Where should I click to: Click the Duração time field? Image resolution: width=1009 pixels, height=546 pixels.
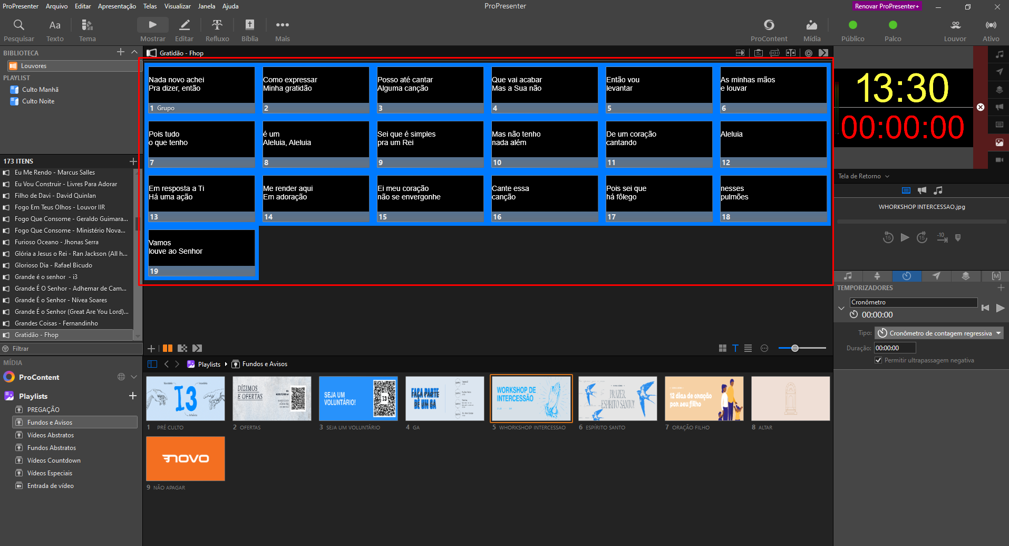895,348
